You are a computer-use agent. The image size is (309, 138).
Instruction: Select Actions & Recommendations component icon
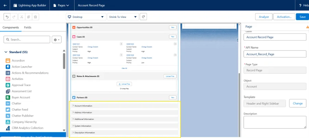tap(8, 73)
